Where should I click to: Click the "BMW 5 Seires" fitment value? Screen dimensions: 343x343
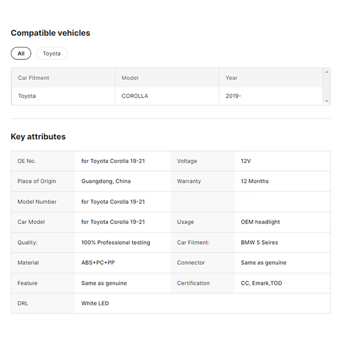(x=260, y=242)
